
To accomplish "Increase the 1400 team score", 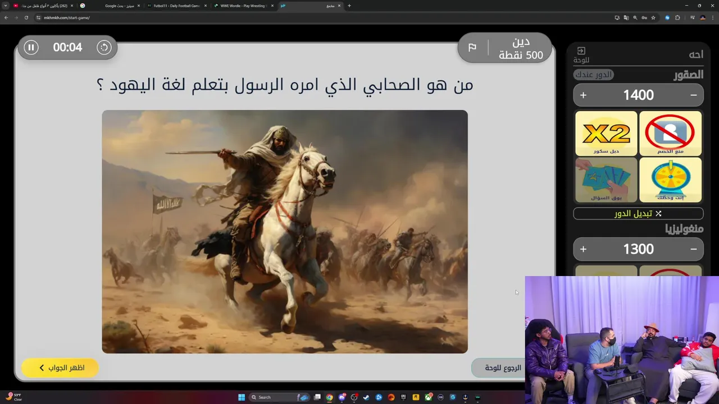I will click(583, 95).
